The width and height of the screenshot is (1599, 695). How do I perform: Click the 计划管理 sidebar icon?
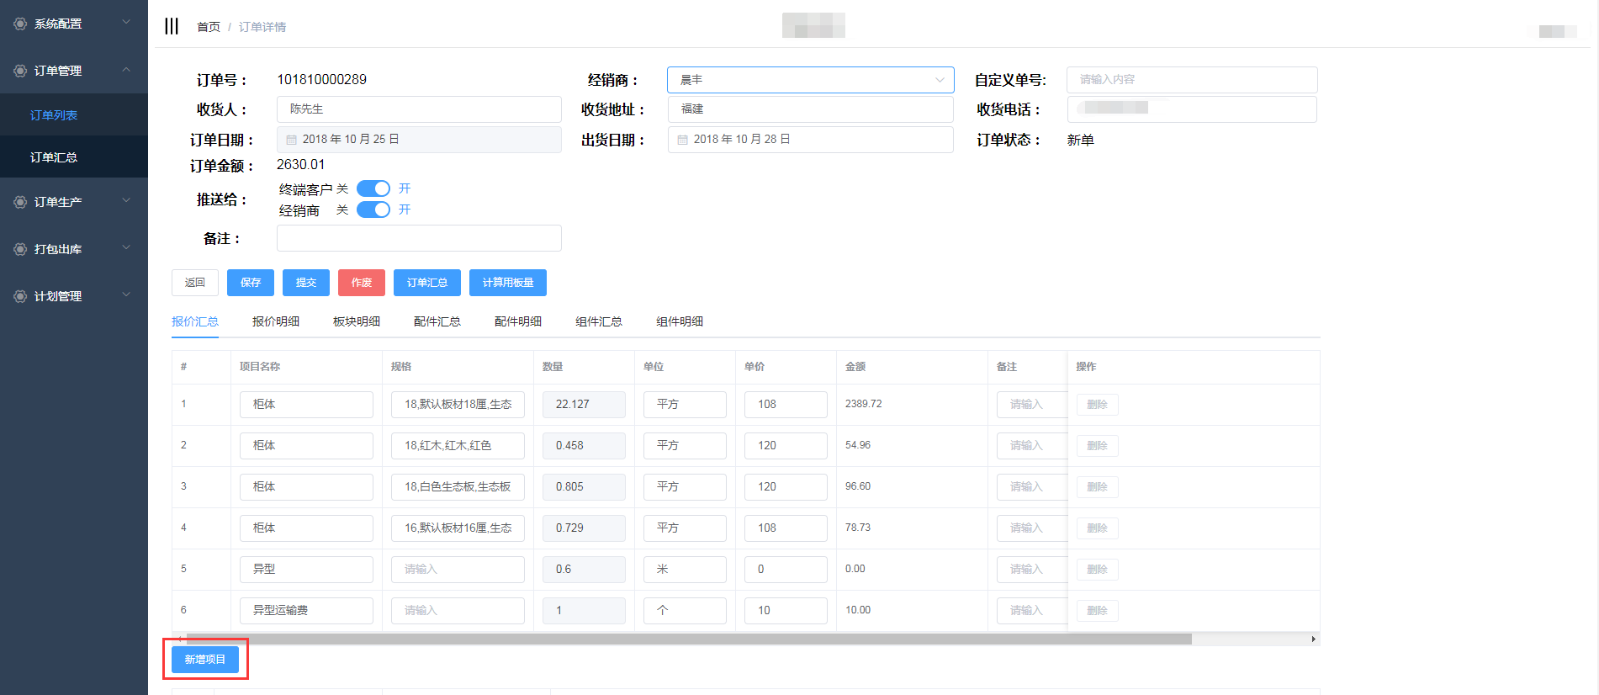[20, 296]
